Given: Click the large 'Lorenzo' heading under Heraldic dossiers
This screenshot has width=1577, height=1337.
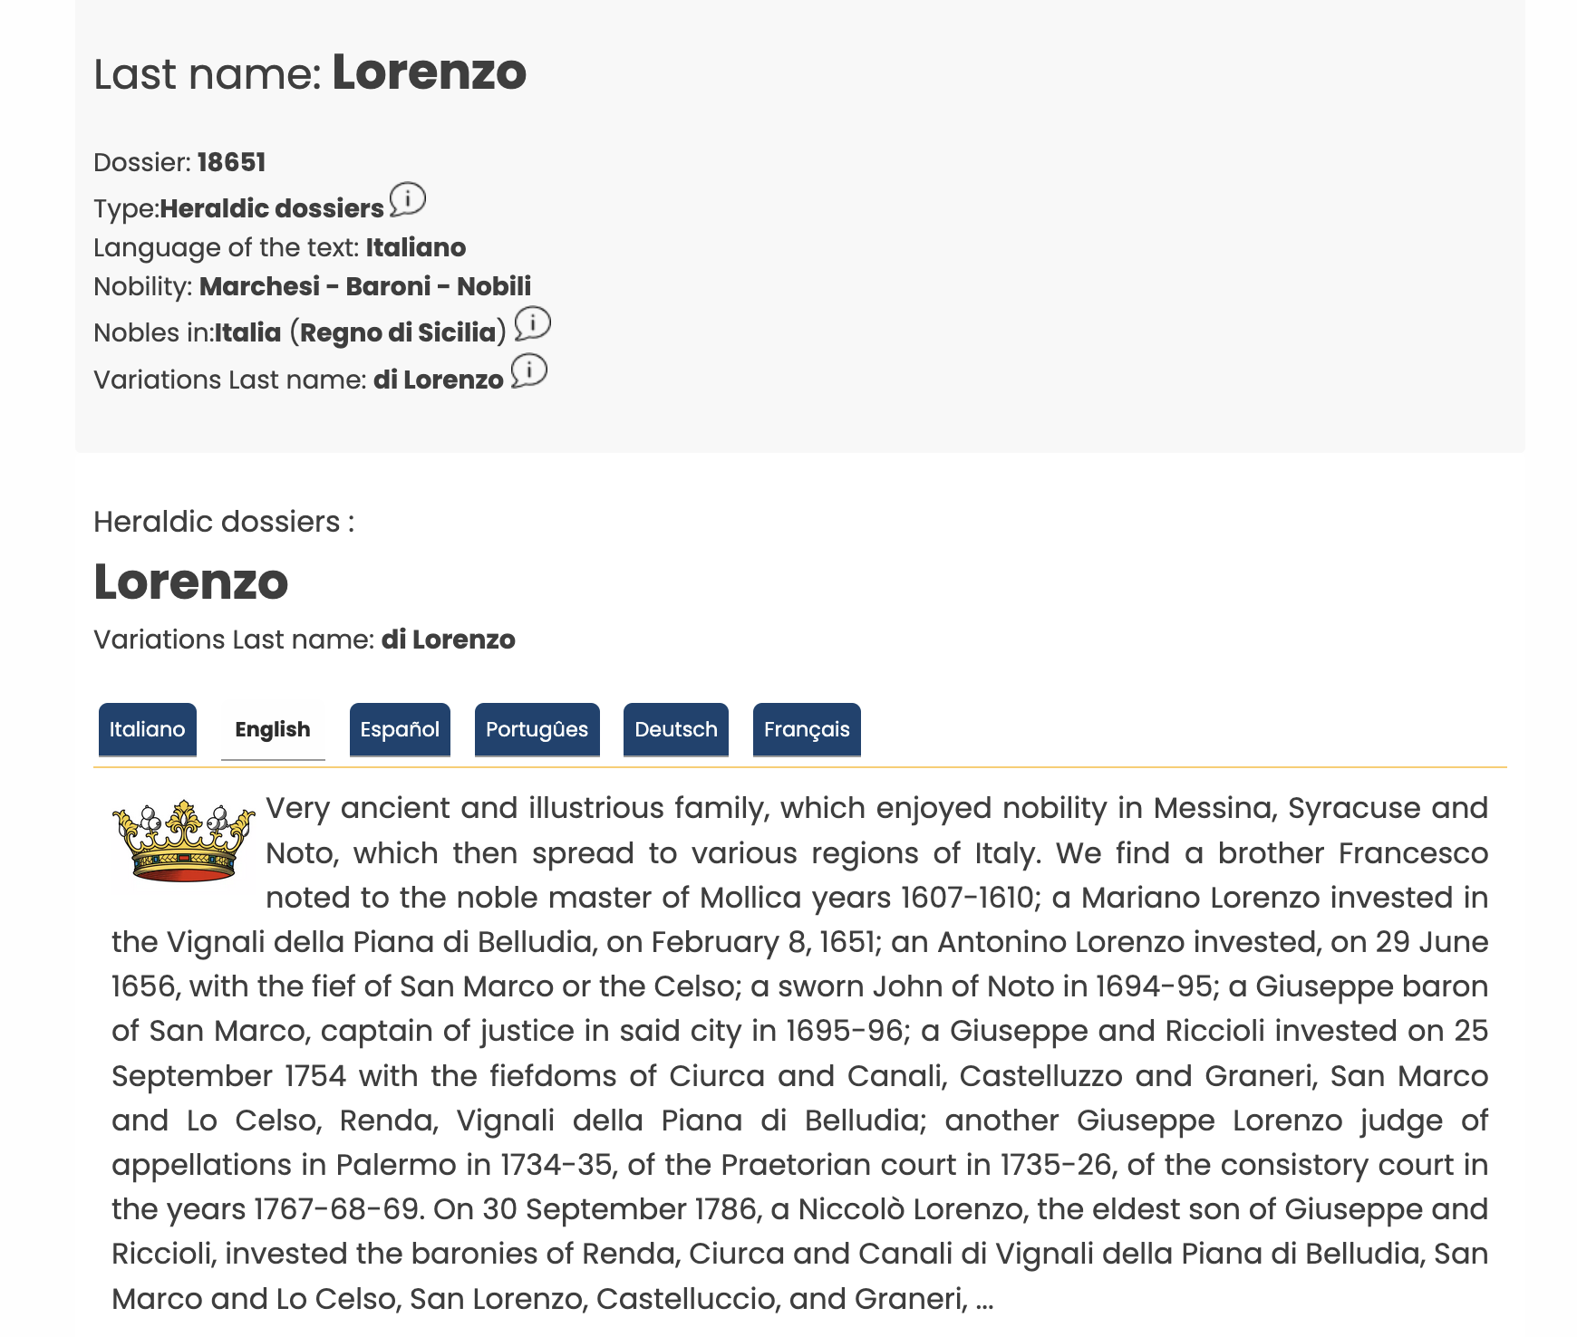Looking at the screenshot, I should pyautogui.click(x=191, y=582).
